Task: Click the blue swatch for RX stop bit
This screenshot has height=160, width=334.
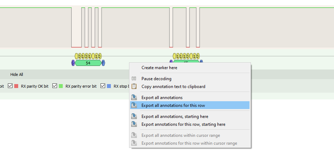Action: (x=109, y=86)
